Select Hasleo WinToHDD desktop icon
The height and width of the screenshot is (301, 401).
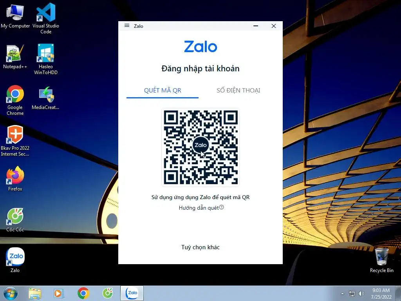click(46, 59)
